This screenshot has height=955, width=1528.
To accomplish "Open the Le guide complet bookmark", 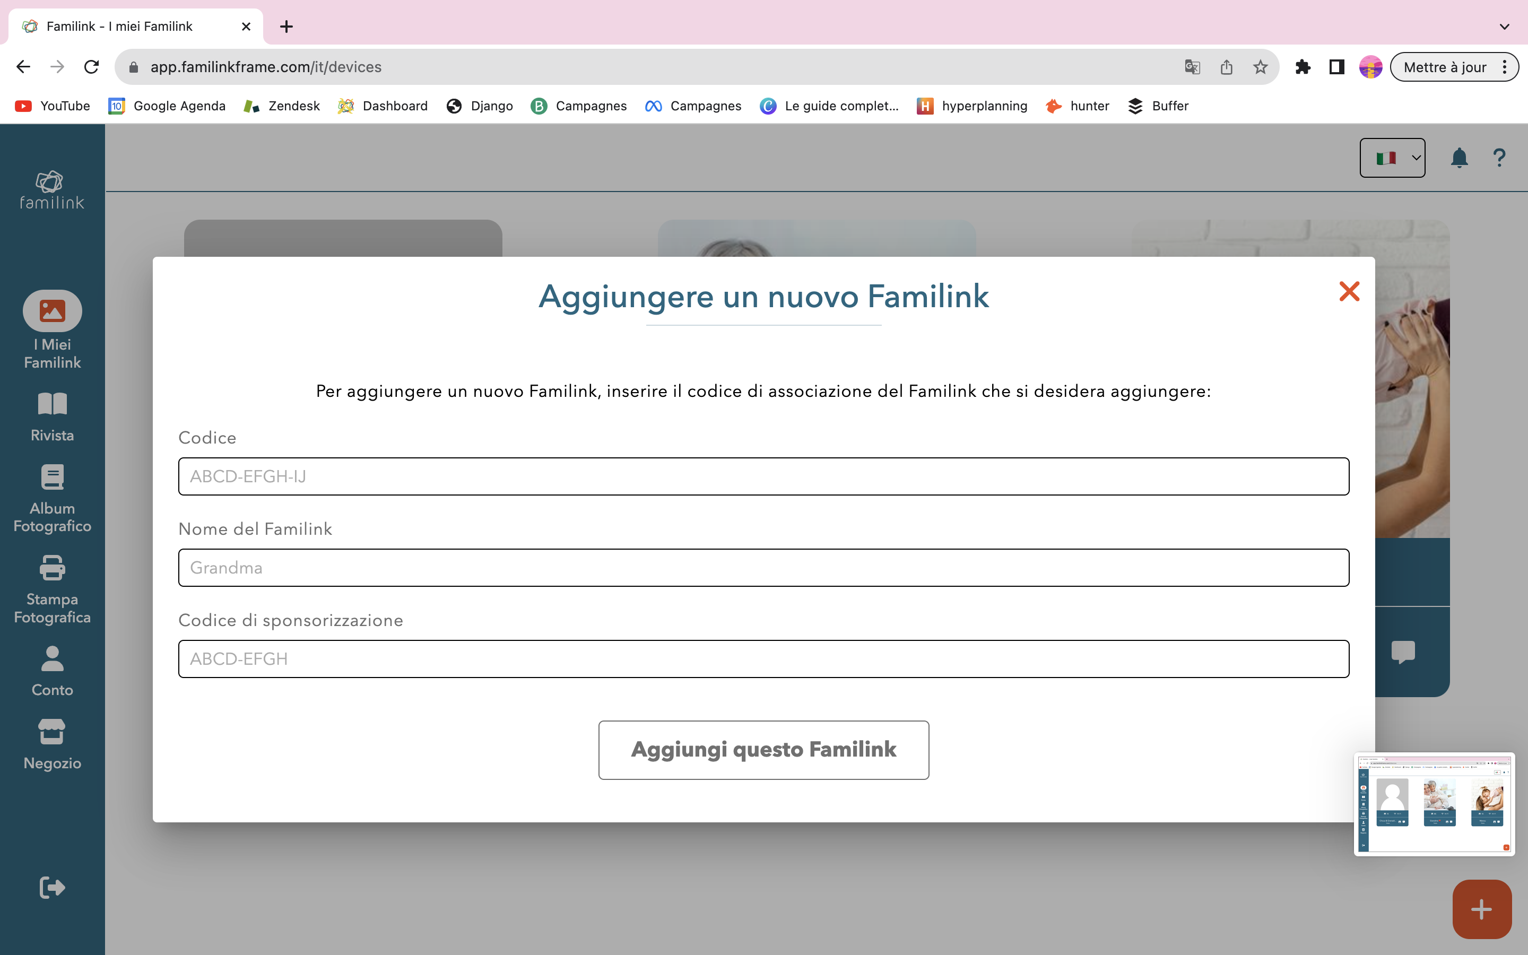I will click(x=829, y=106).
